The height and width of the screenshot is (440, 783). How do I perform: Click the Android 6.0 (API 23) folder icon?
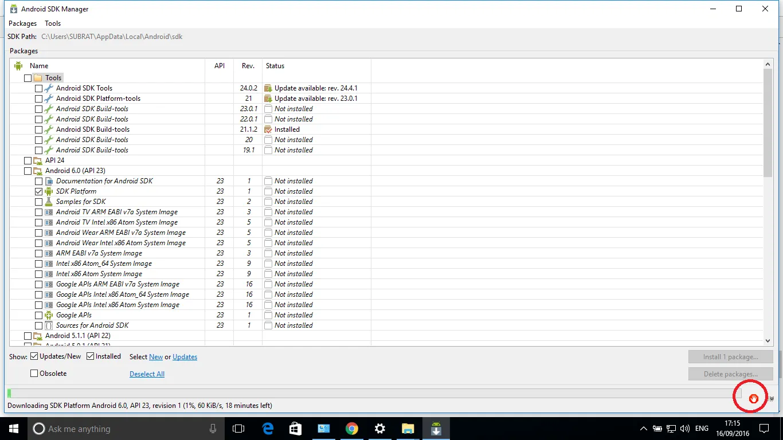tap(38, 171)
